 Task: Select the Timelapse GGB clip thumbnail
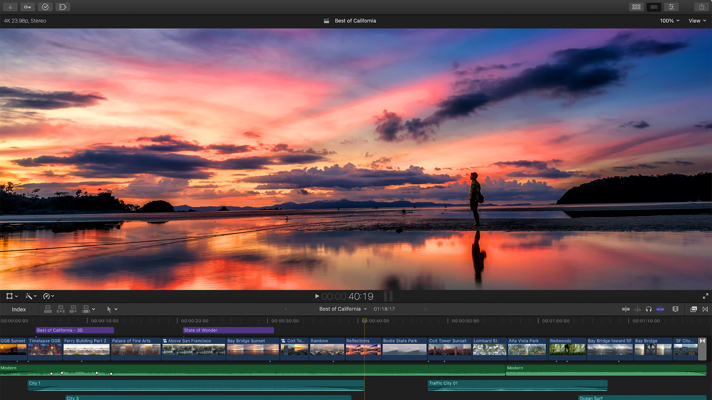(x=44, y=350)
